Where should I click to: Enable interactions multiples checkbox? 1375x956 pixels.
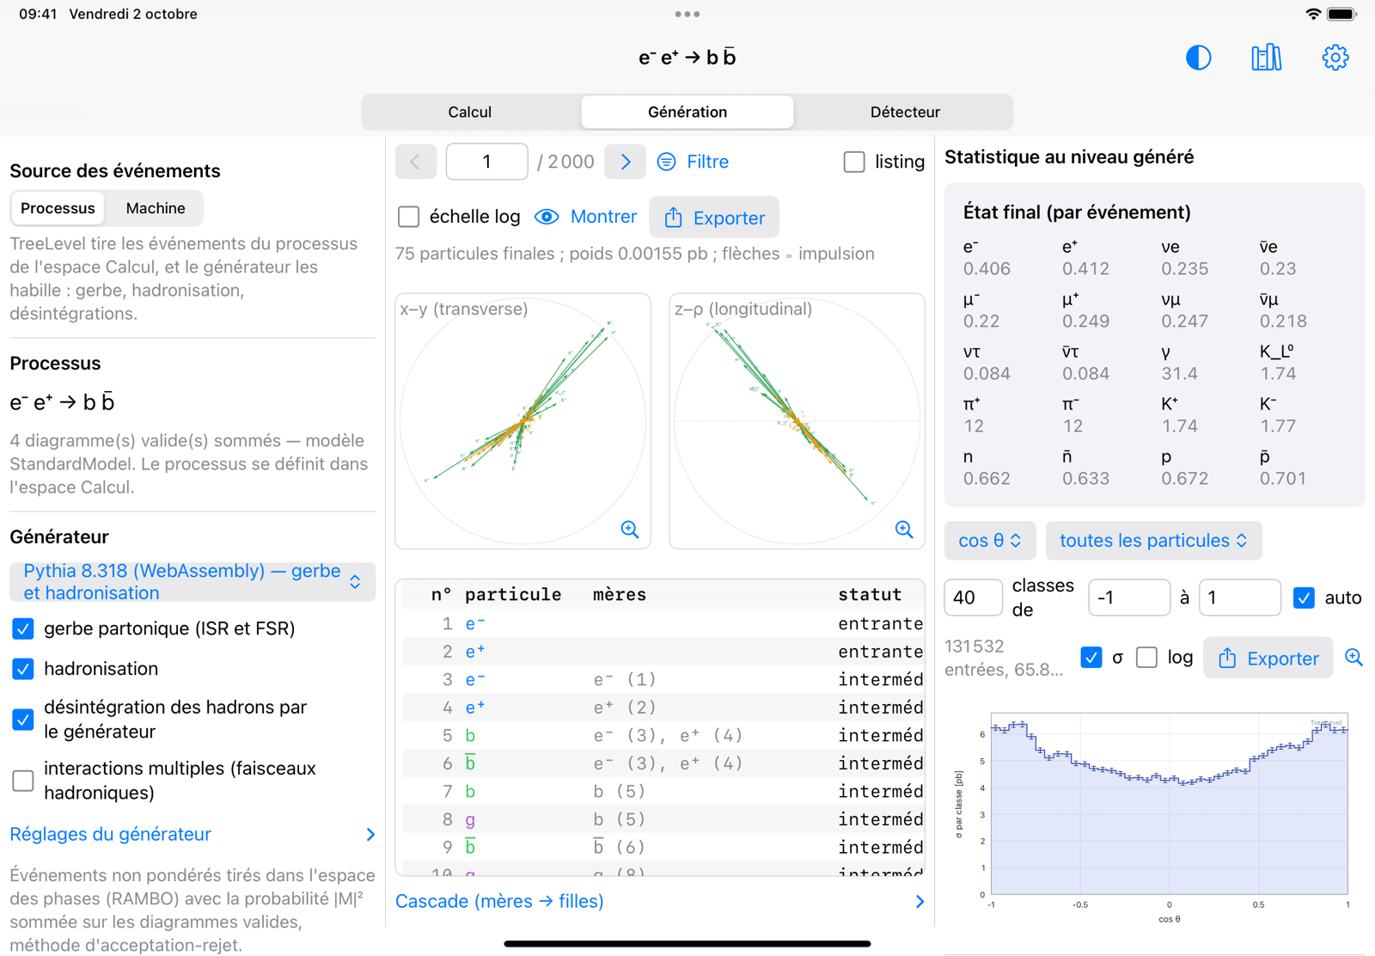pos(23,781)
